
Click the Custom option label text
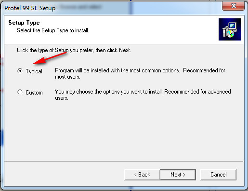click(x=34, y=93)
